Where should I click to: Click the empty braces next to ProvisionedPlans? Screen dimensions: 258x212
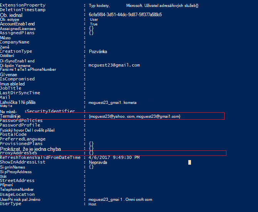click(91, 144)
